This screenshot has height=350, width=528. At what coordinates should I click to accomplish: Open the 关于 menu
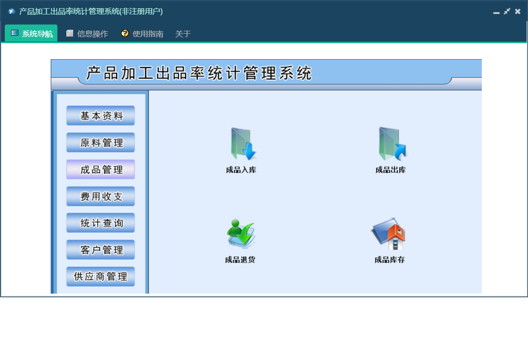click(x=183, y=34)
